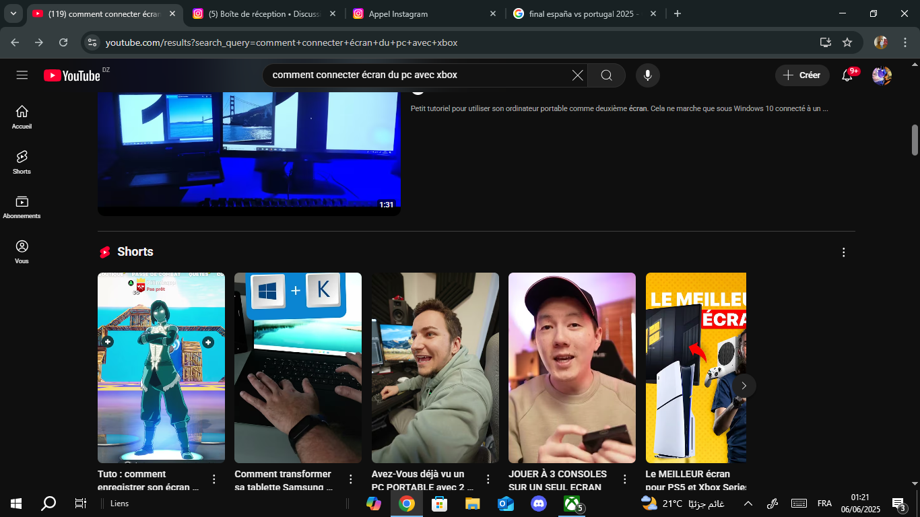Click the page vertical scrollbar thumb
Viewport: 920px width, 517px height.
point(915,140)
